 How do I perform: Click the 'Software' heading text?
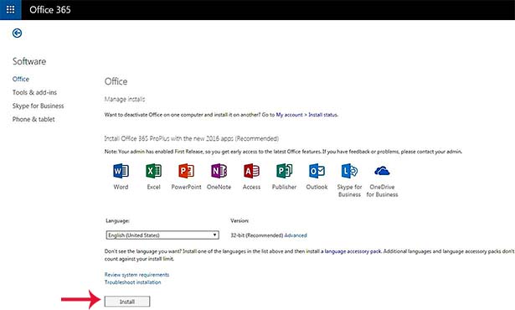29,61
